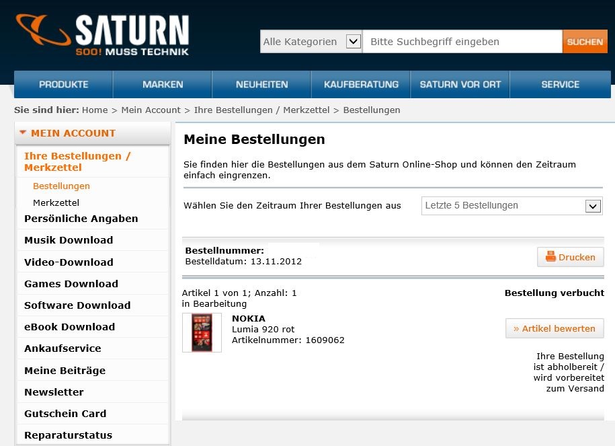Click the Bestelldatum: 13.11.2012 text
Image resolution: width=615 pixels, height=446 pixels.
(243, 262)
